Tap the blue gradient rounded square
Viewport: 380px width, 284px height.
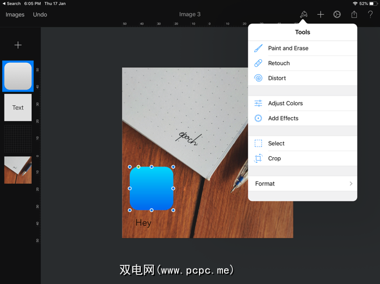point(151,188)
